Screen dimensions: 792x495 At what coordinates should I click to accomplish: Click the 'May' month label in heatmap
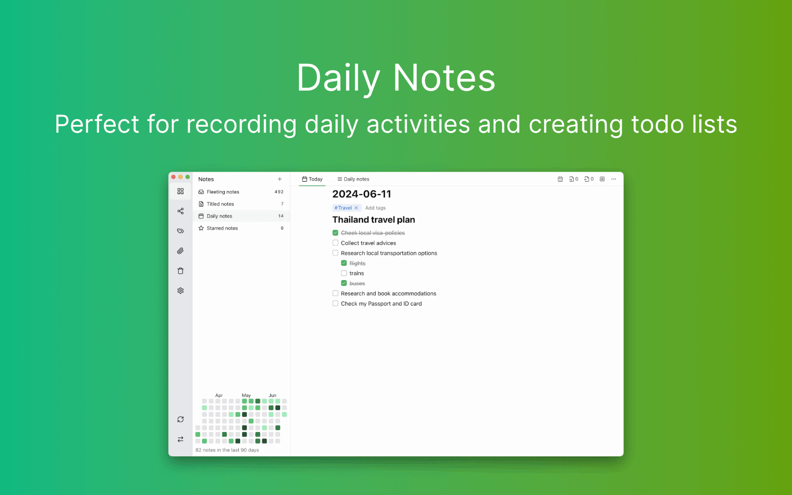(246, 396)
